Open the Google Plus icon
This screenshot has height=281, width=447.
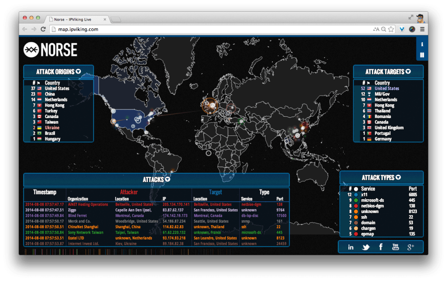[410, 247]
